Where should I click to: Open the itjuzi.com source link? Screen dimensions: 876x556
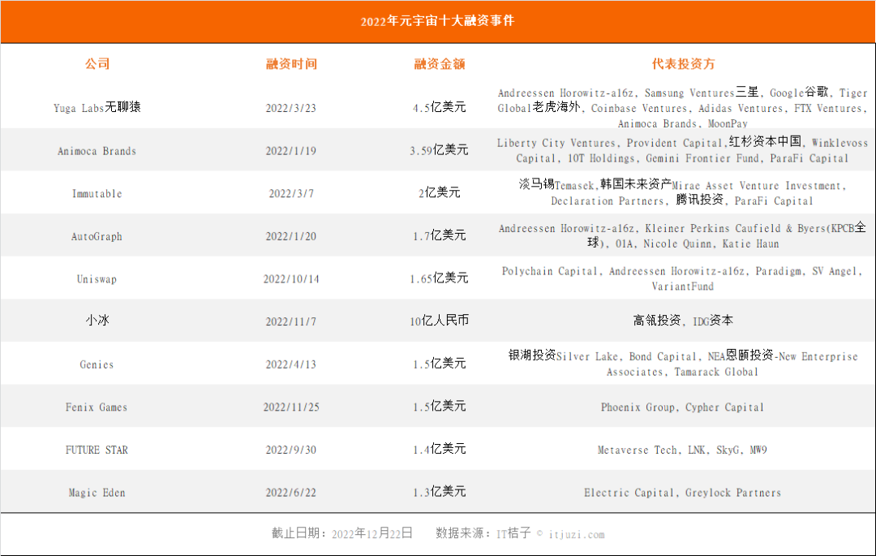click(x=577, y=535)
